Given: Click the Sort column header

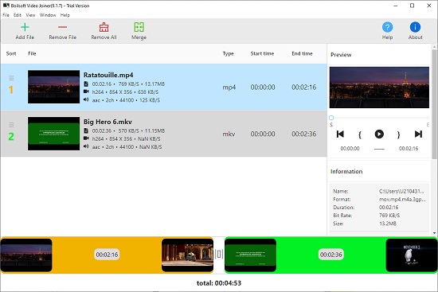Looking at the screenshot, I should point(11,53).
